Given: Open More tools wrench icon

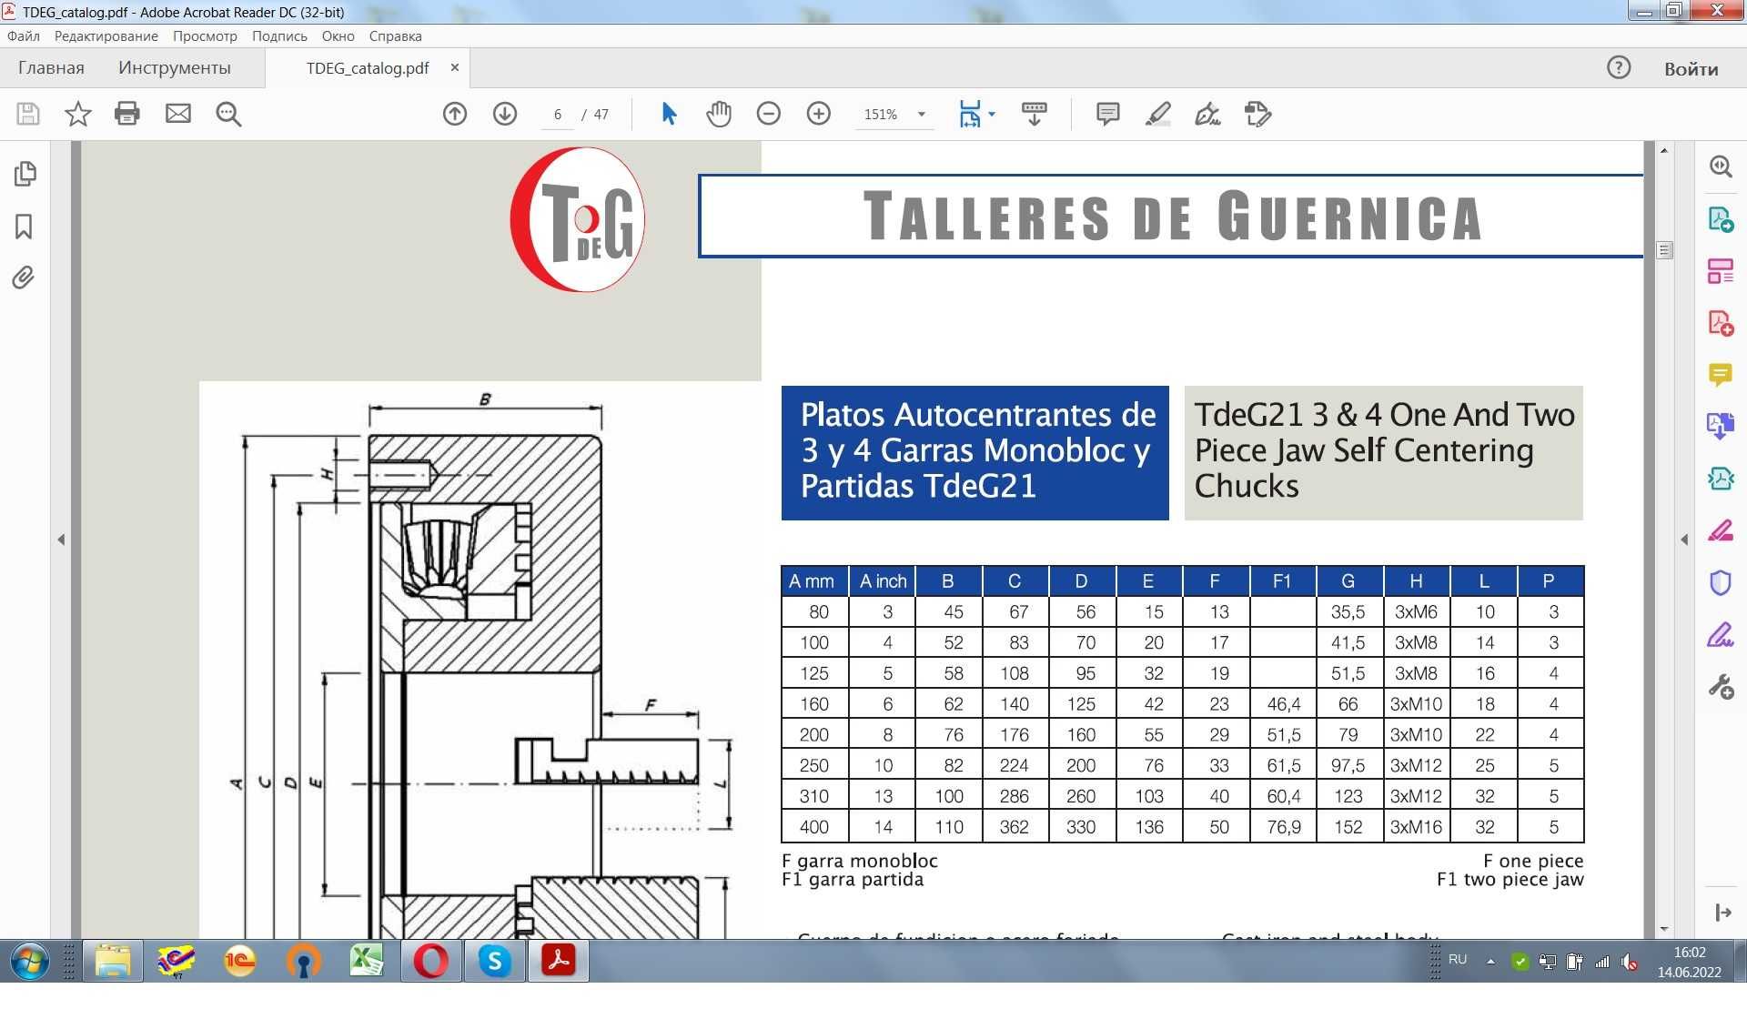Looking at the screenshot, I should click(1721, 686).
